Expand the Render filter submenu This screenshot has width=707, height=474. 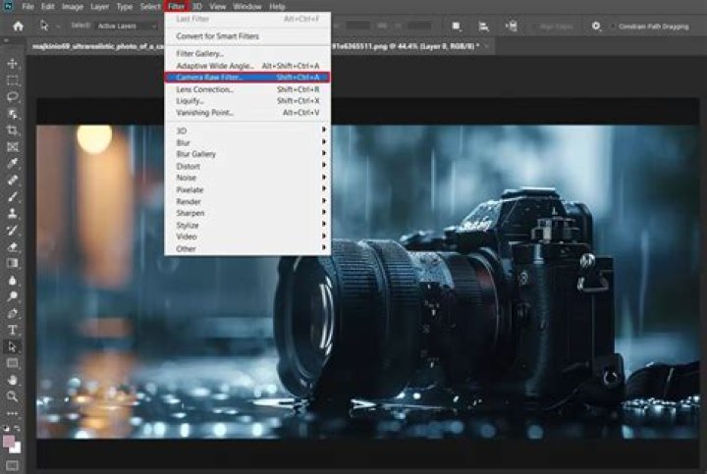(247, 201)
